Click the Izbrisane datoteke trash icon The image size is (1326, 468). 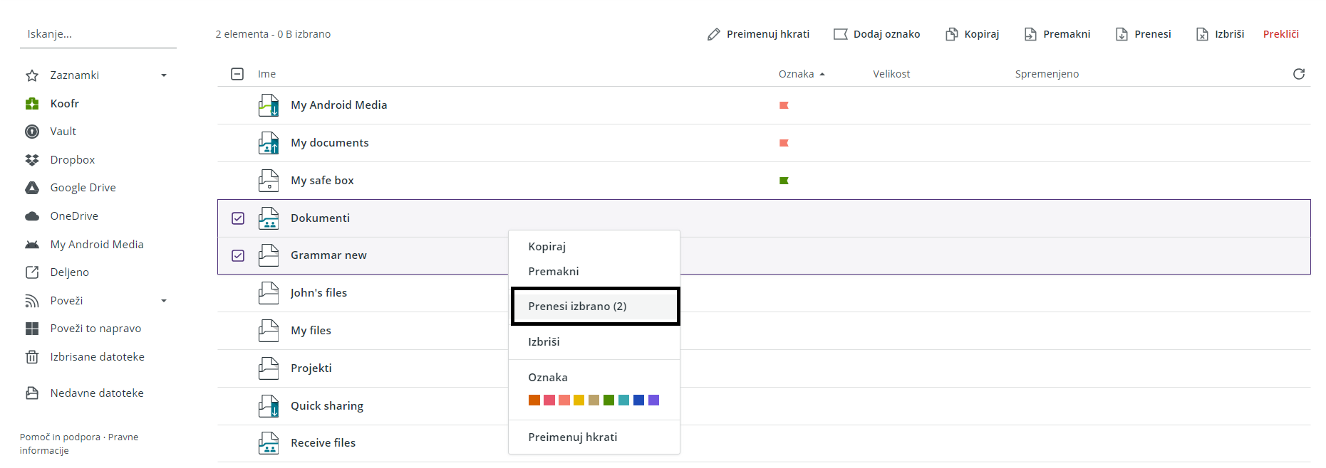pos(32,357)
